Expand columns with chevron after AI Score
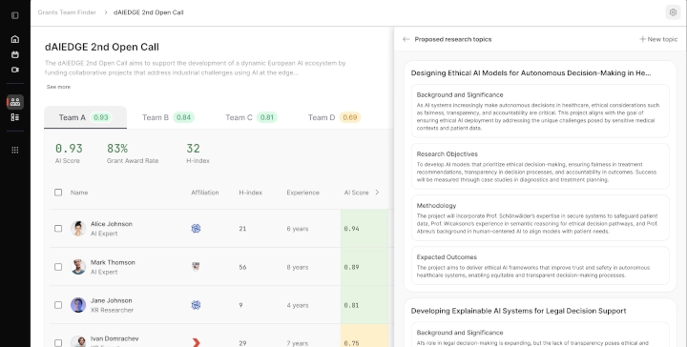Screen dimensions: 687x347 click(377, 193)
